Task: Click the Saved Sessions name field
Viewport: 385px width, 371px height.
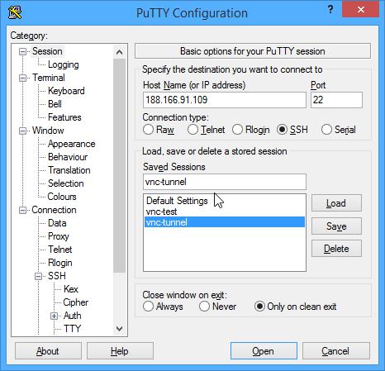Action: coord(225,182)
